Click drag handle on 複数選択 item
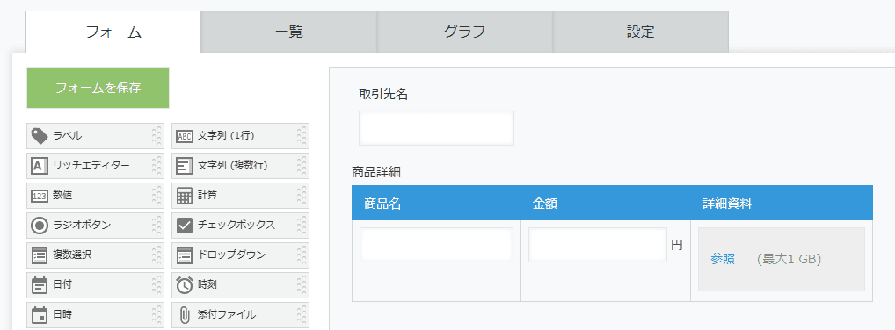This screenshot has height=330, width=895. pos(157,255)
